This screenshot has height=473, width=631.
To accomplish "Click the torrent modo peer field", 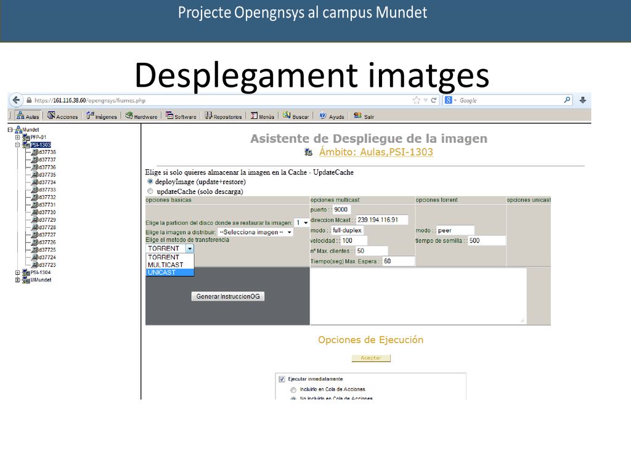I will (455, 230).
